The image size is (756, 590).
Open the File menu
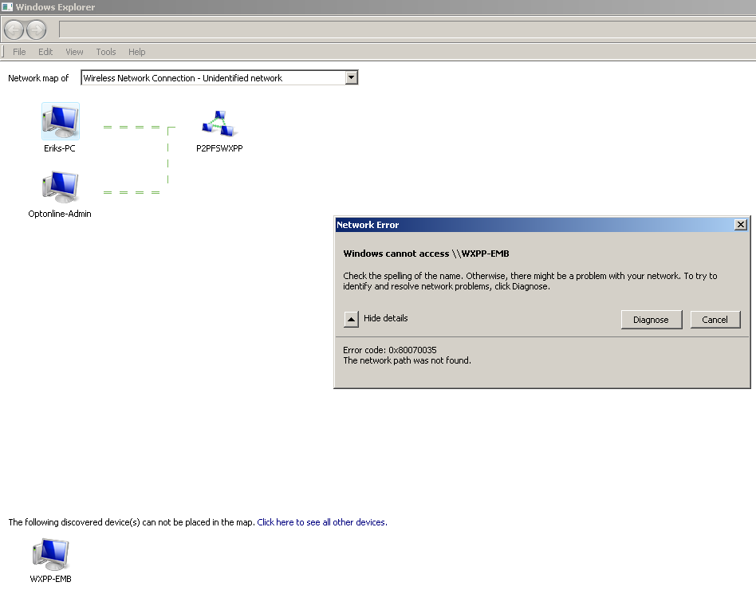coord(19,52)
